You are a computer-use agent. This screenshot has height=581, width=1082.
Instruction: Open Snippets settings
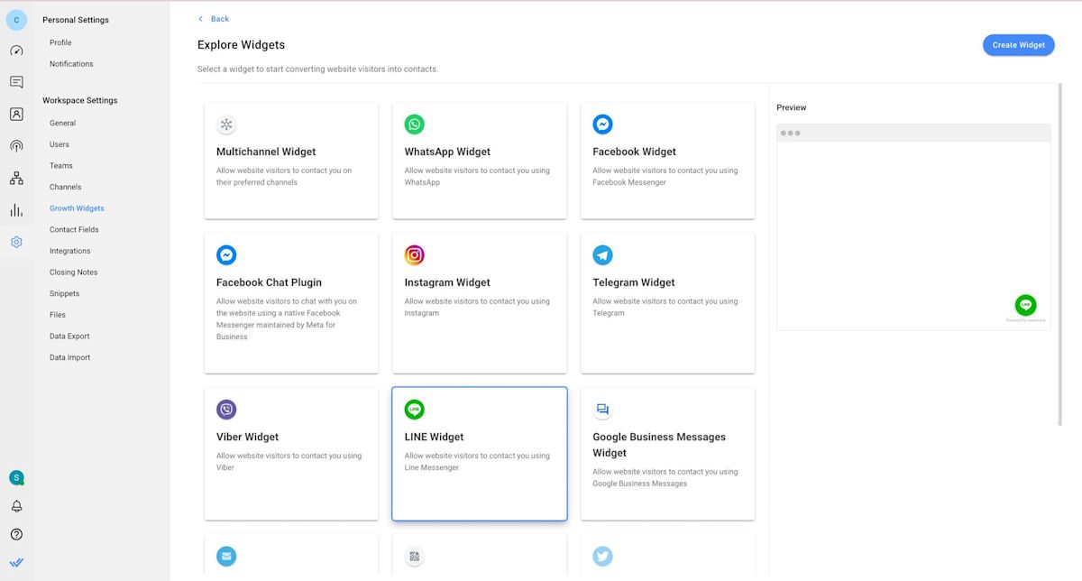click(64, 294)
